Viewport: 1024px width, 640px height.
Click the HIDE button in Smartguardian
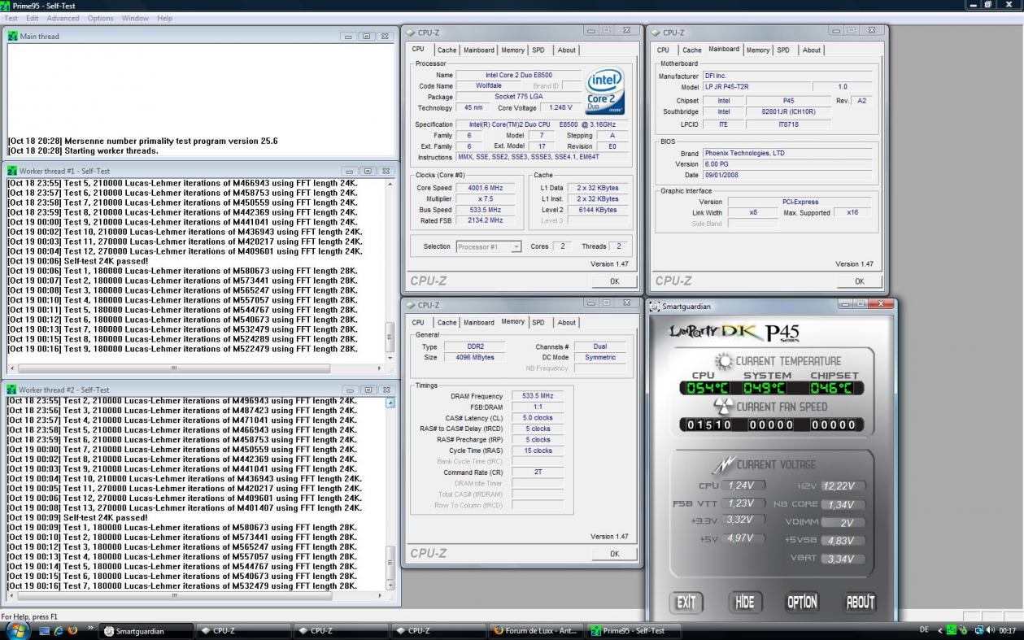pyautogui.click(x=744, y=603)
